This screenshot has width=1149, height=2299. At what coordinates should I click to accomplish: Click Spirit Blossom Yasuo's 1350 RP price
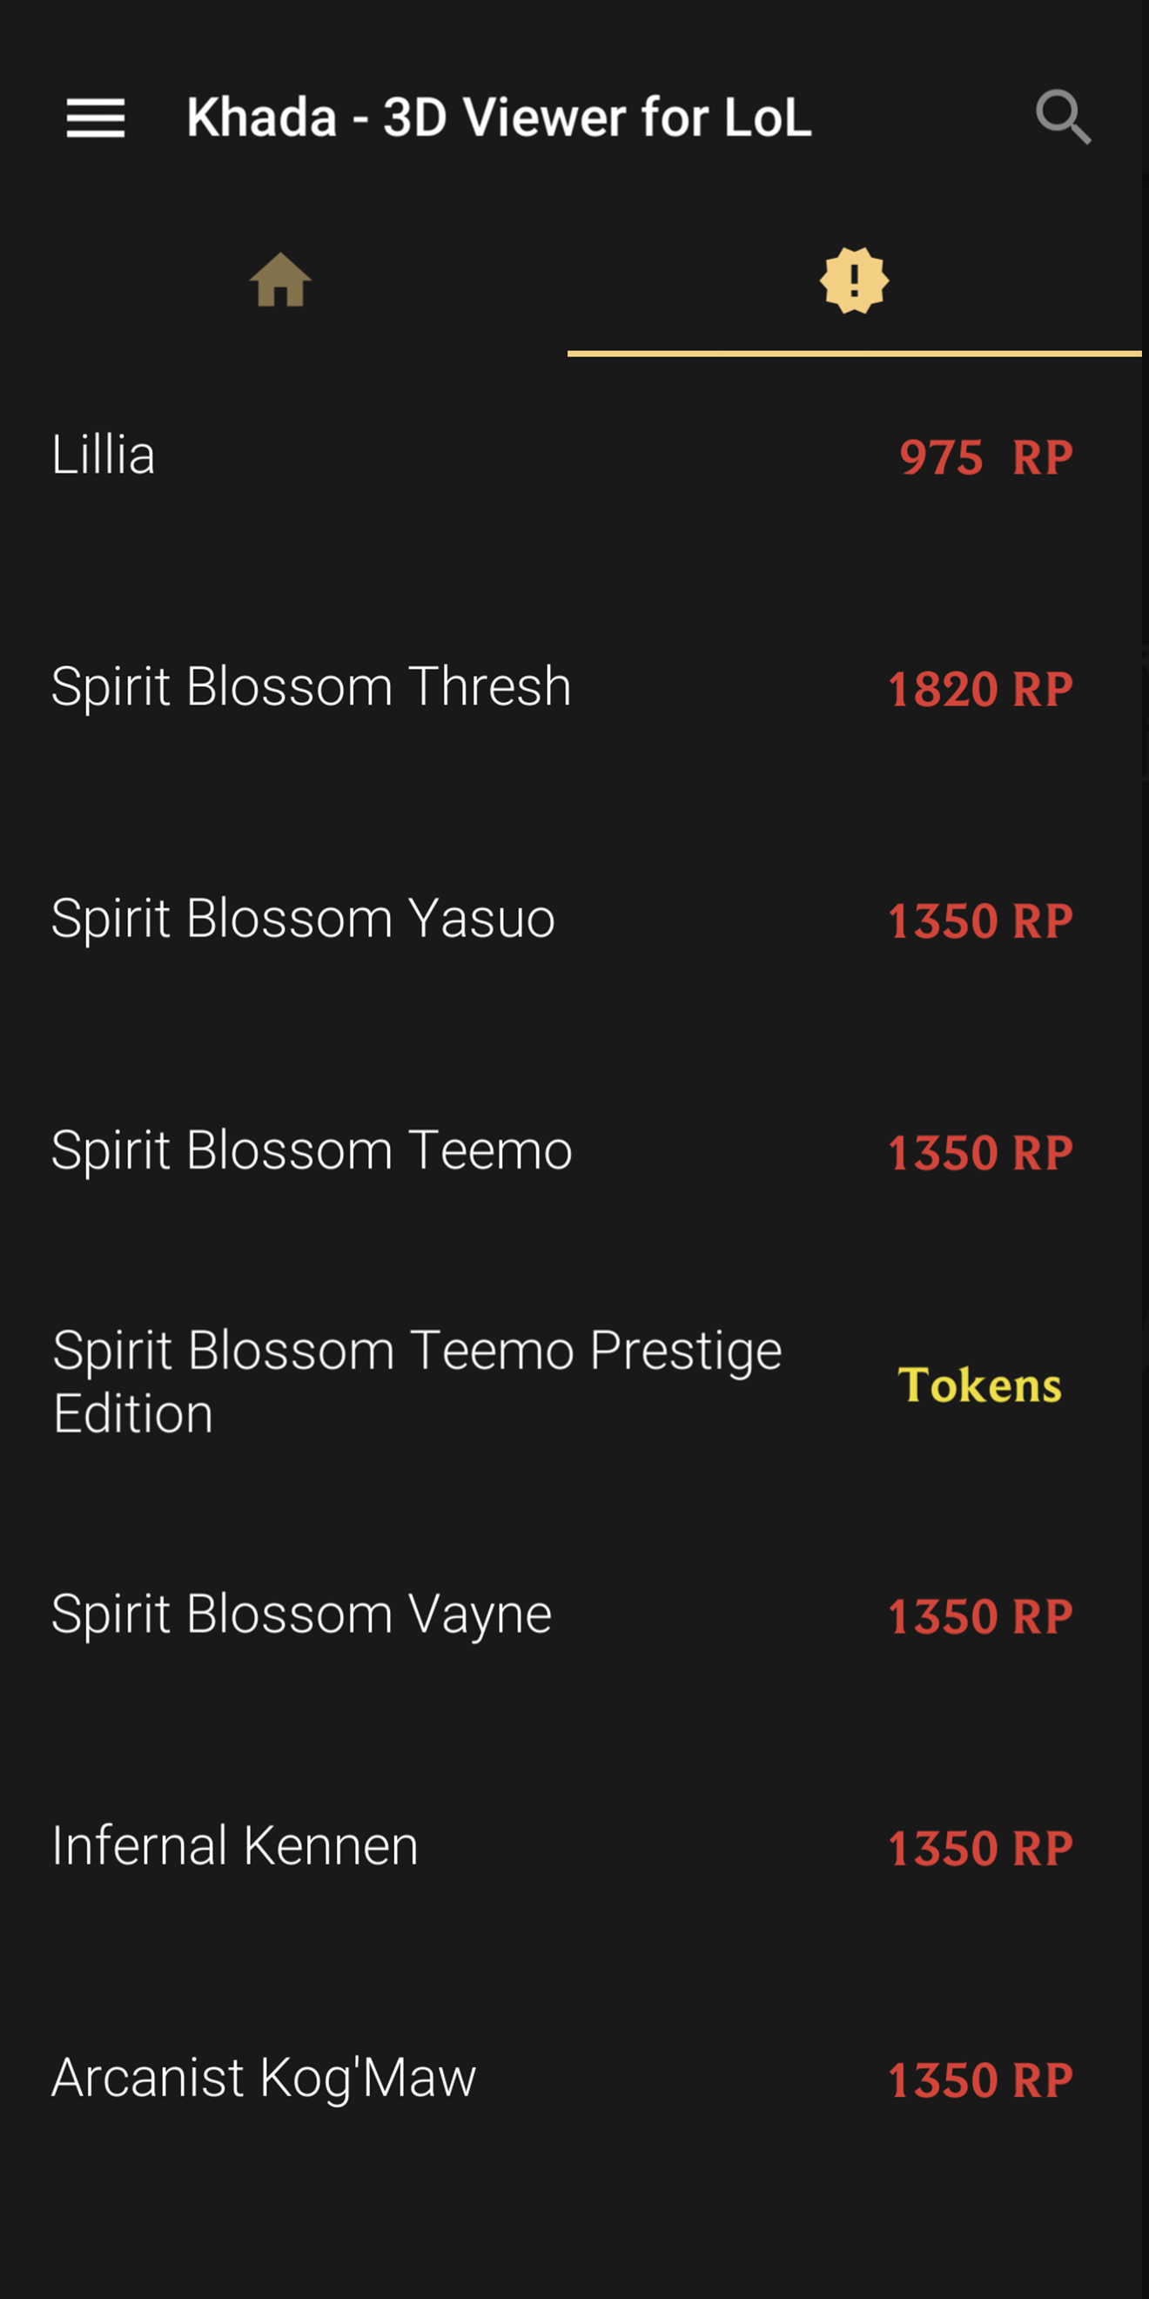980,921
